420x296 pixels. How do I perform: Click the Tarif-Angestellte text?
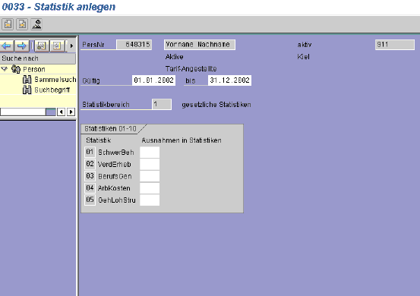coord(191,69)
